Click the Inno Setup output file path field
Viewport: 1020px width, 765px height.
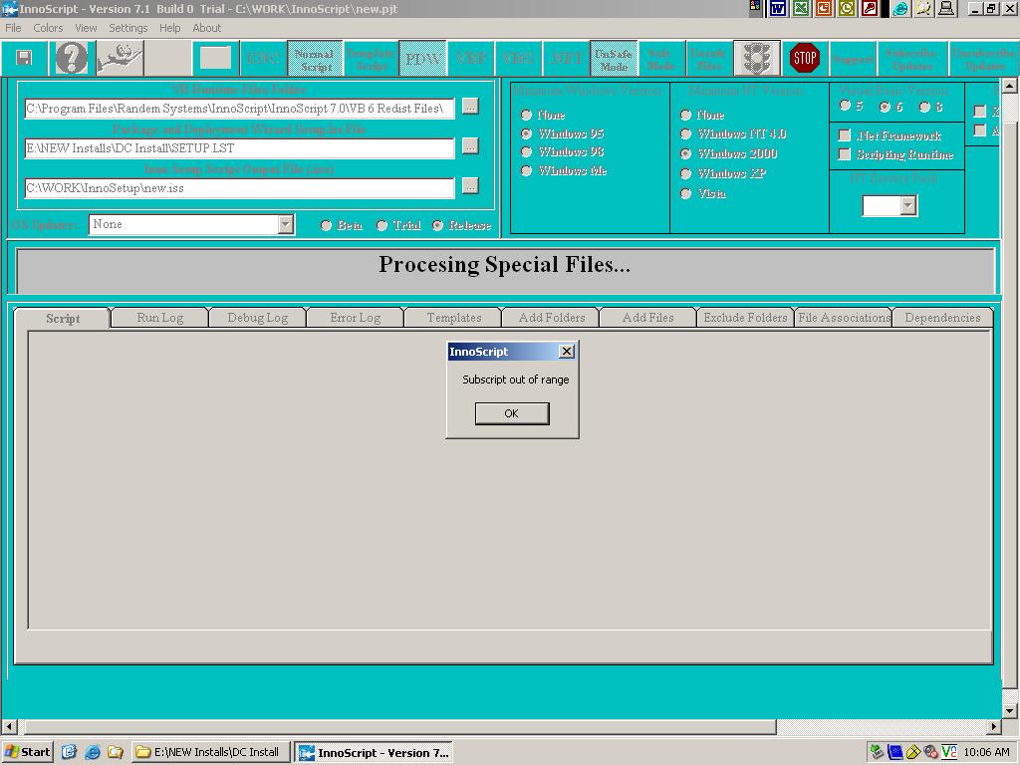[239, 188]
